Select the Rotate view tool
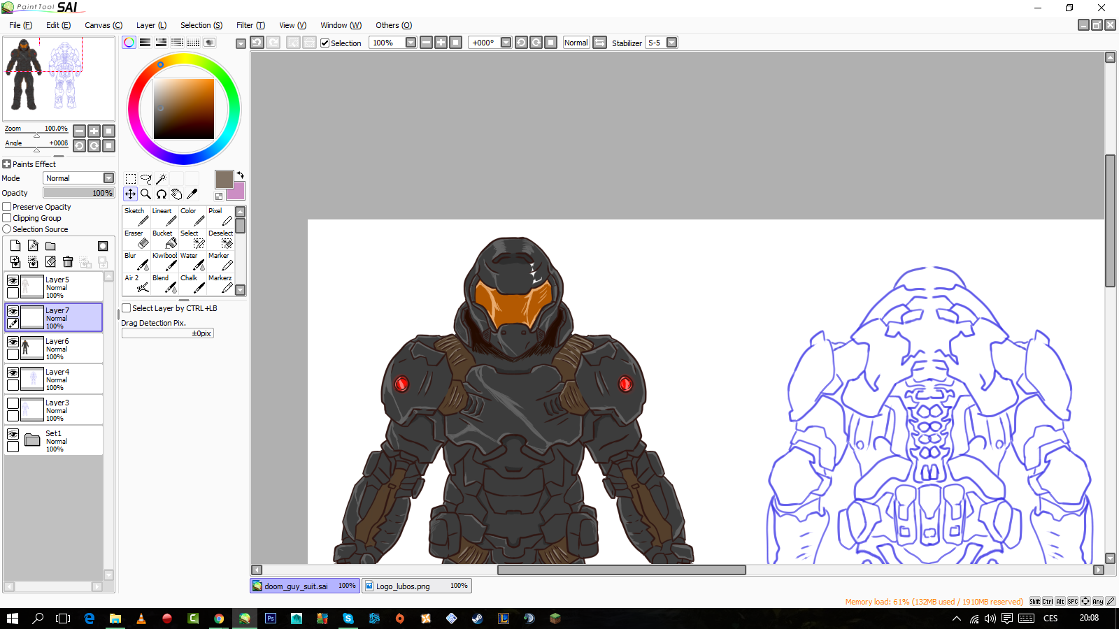This screenshot has width=1119, height=629. (161, 194)
